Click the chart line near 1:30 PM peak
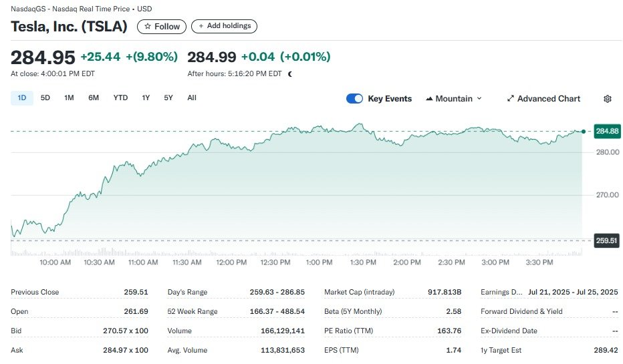This screenshot has height=364, width=623. [x=360, y=124]
